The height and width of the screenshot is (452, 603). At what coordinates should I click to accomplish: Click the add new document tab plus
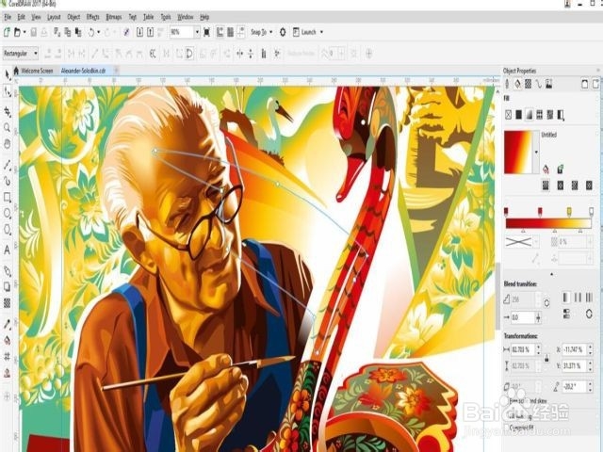pos(116,71)
